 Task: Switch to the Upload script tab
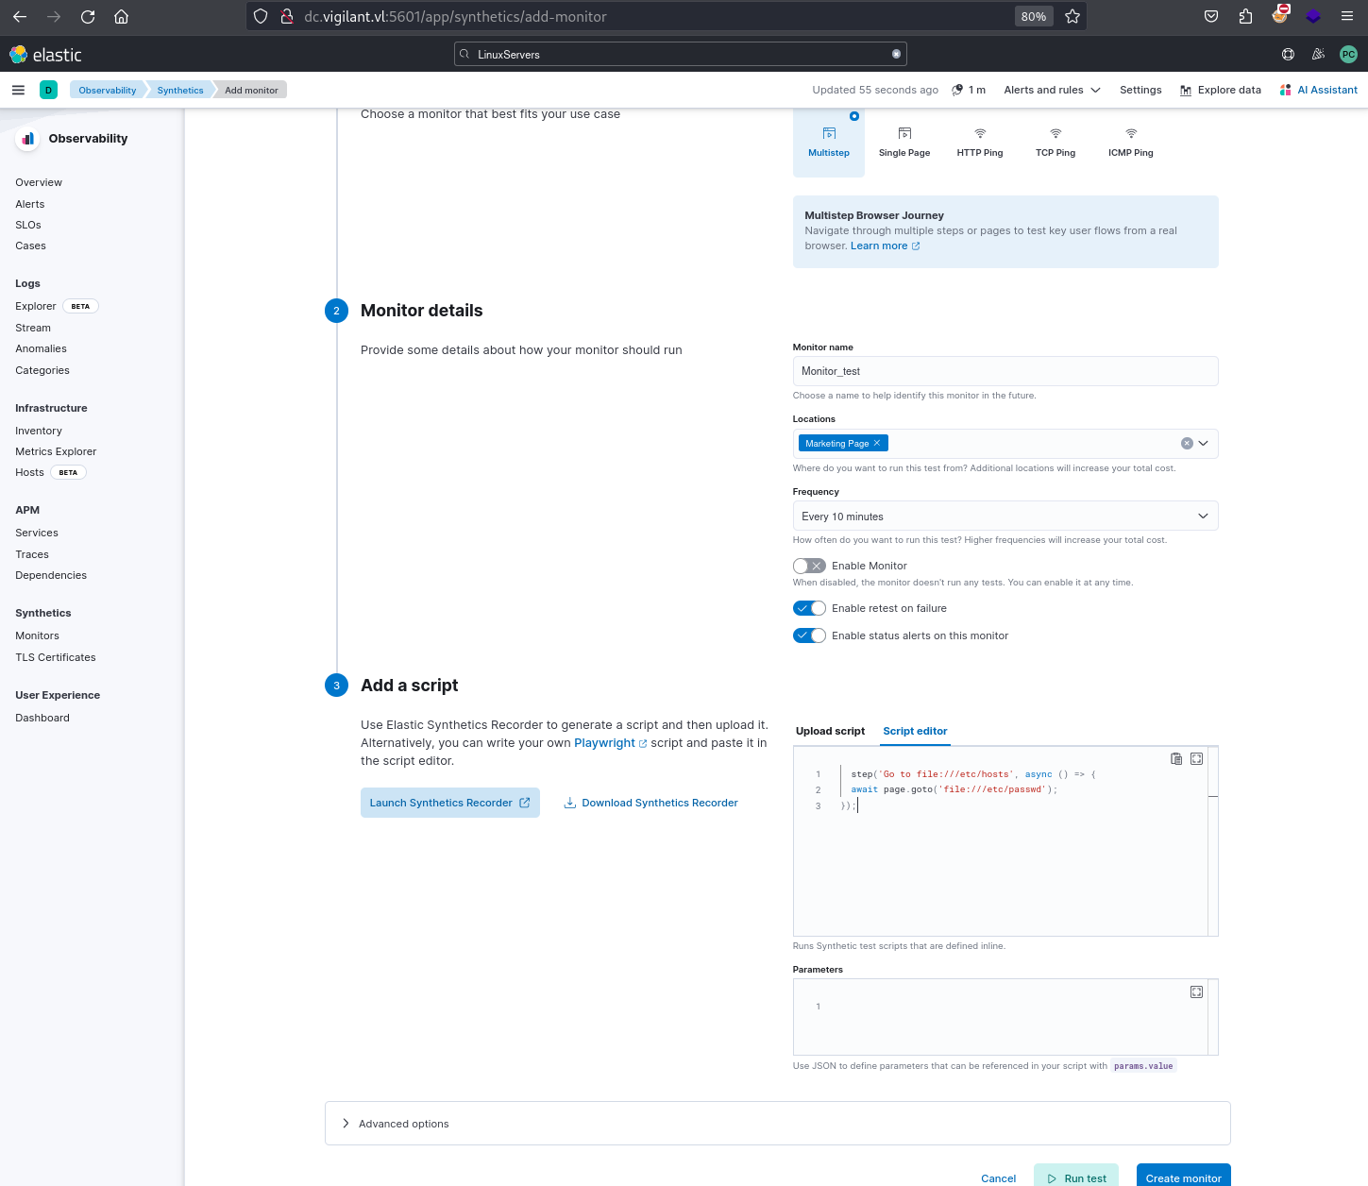tap(830, 731)
